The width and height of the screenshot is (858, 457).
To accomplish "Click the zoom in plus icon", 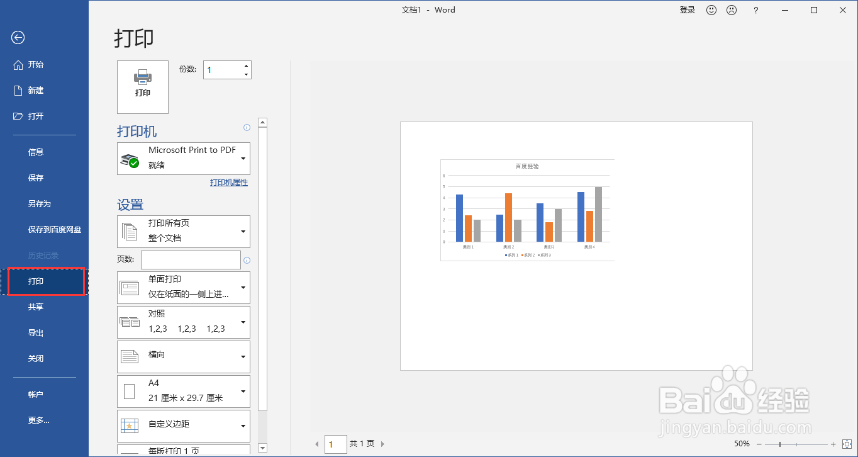I will (x=833, y=444).
